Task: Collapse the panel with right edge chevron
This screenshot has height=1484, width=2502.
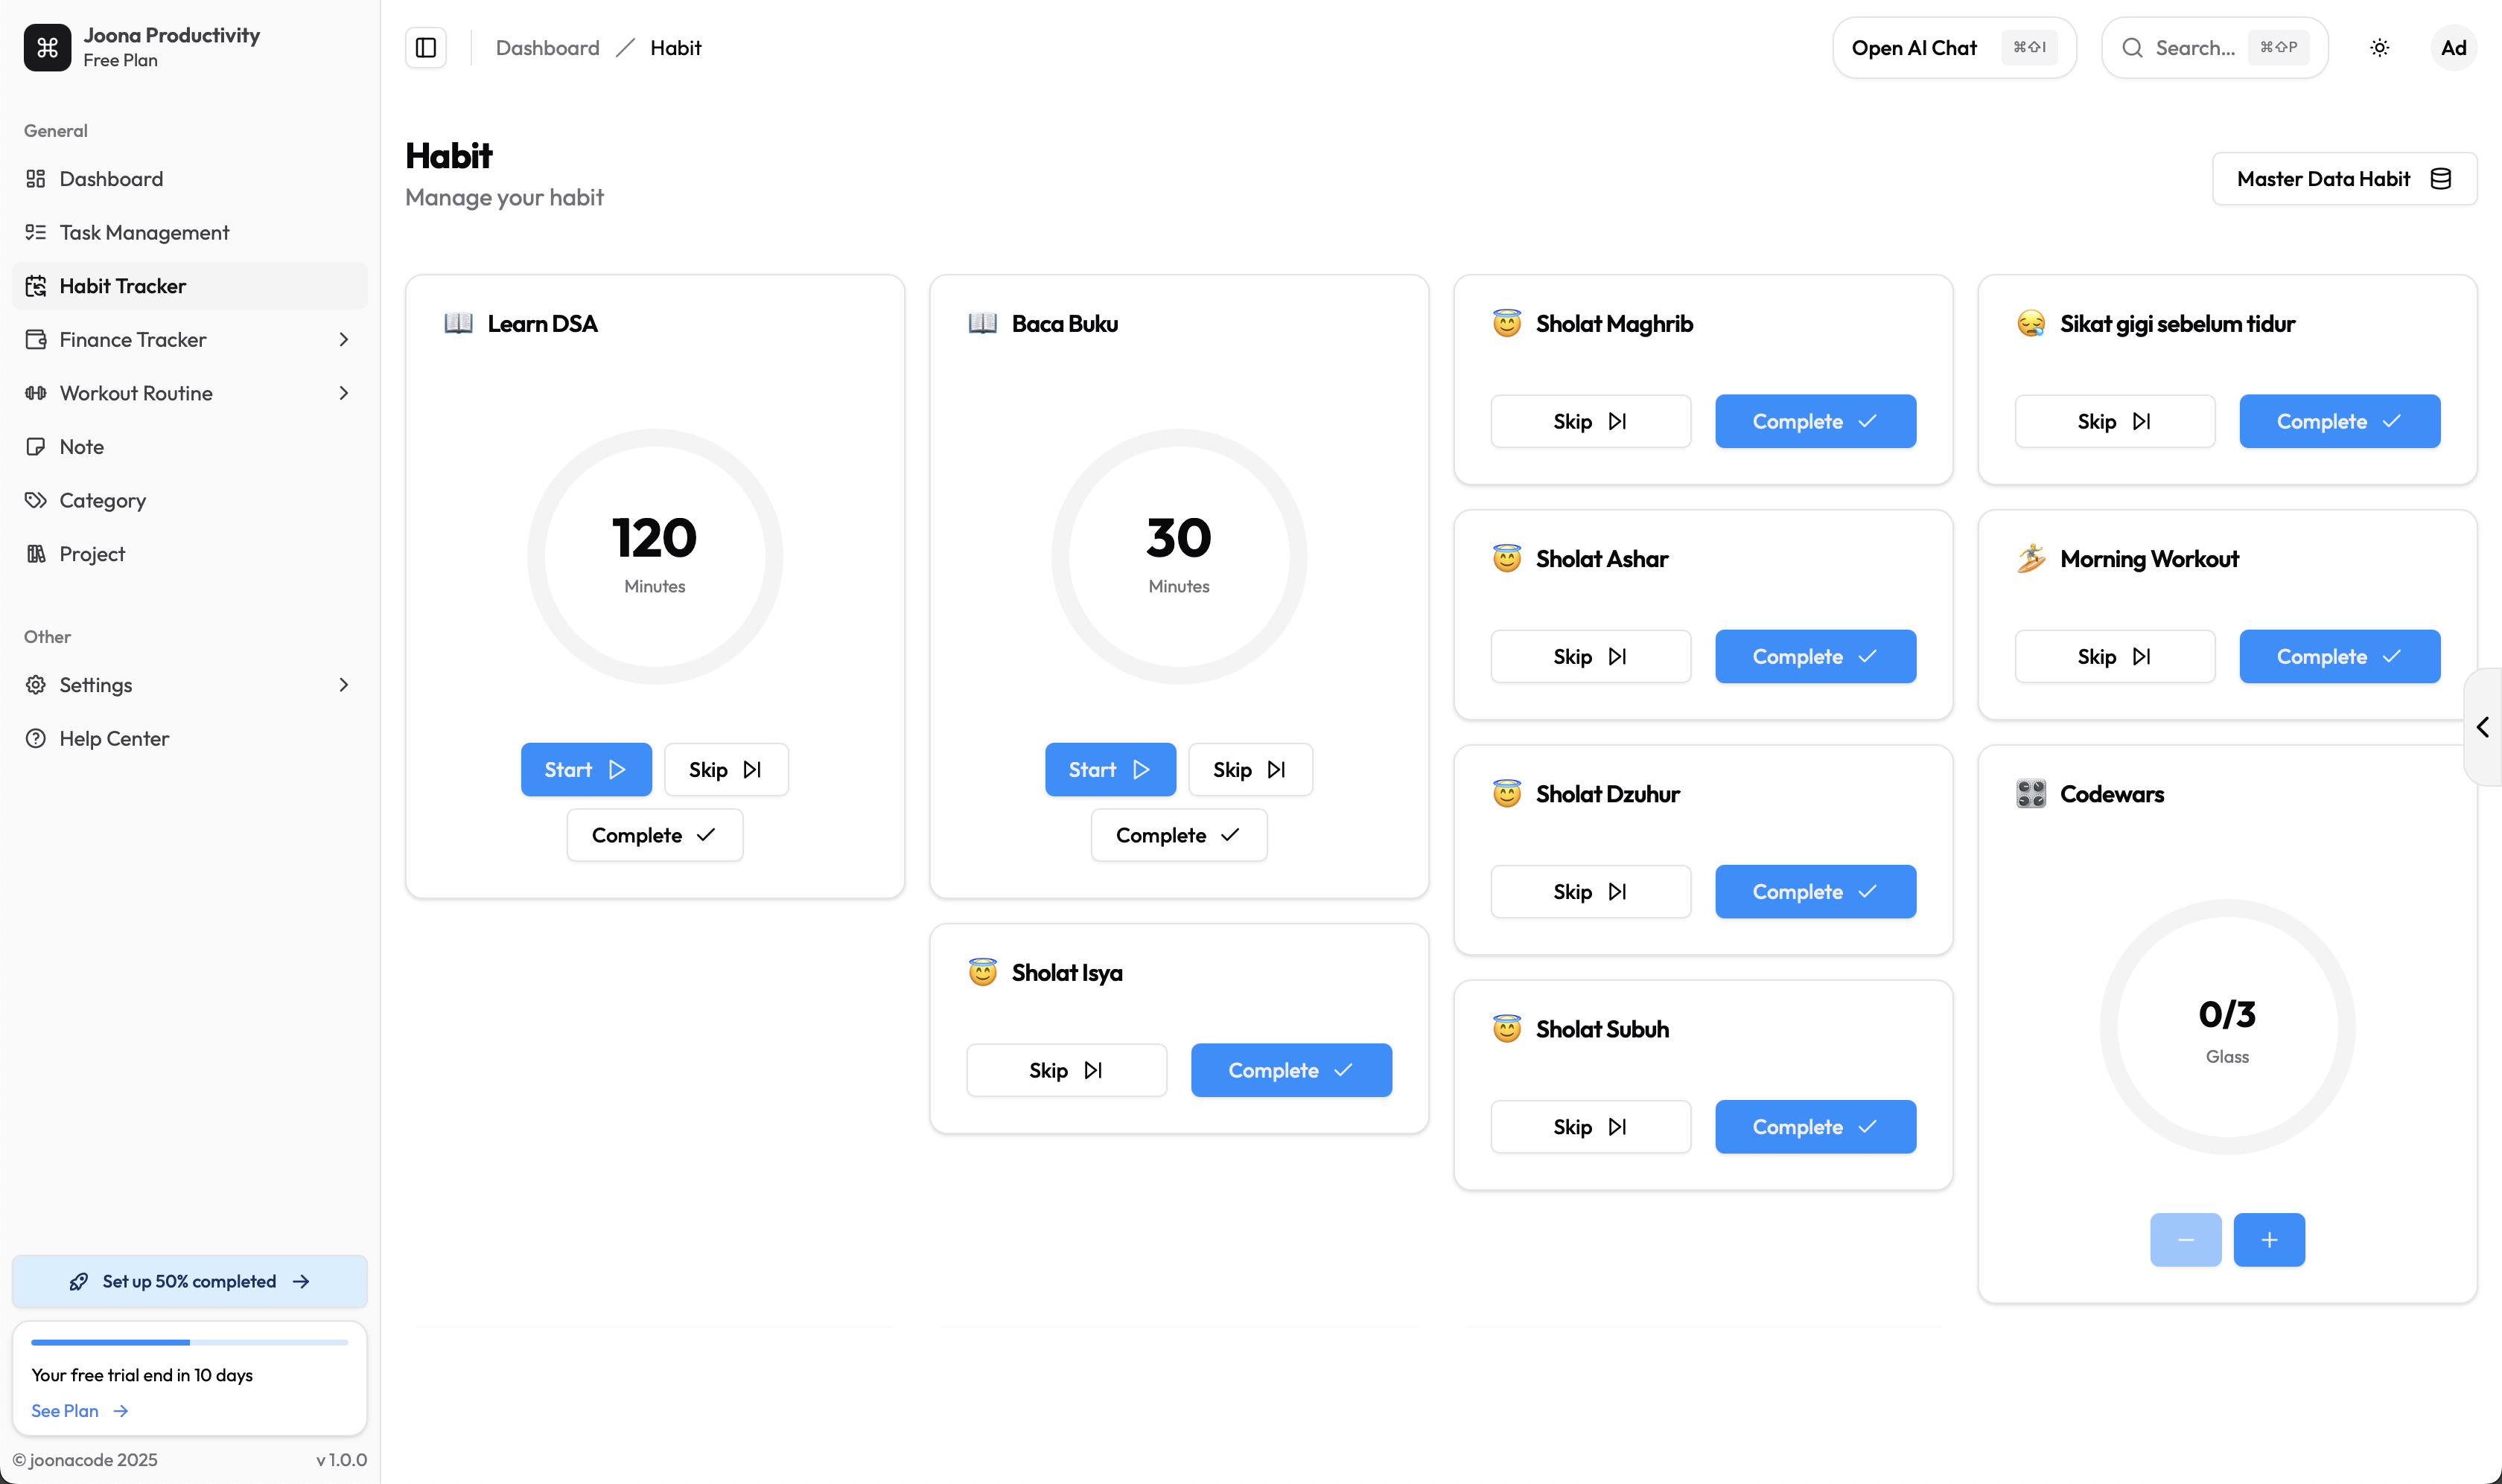Action: tap(2483, 726)
